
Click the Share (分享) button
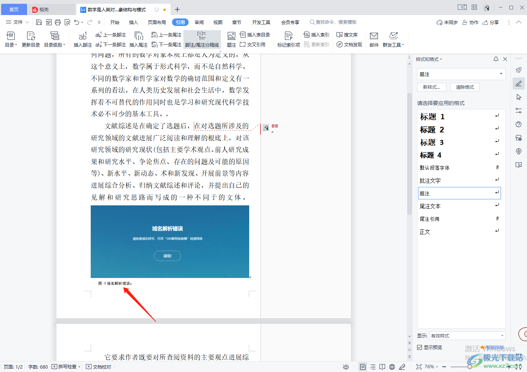click(x=490, y=22)
